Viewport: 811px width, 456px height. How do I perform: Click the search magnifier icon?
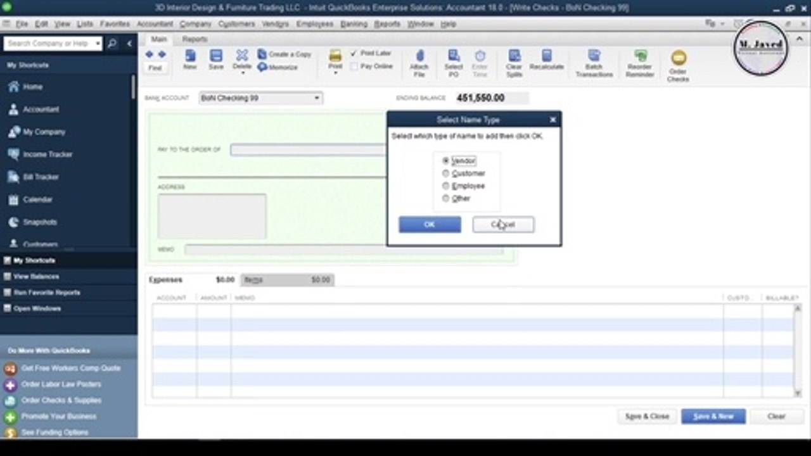click(112, 44)
